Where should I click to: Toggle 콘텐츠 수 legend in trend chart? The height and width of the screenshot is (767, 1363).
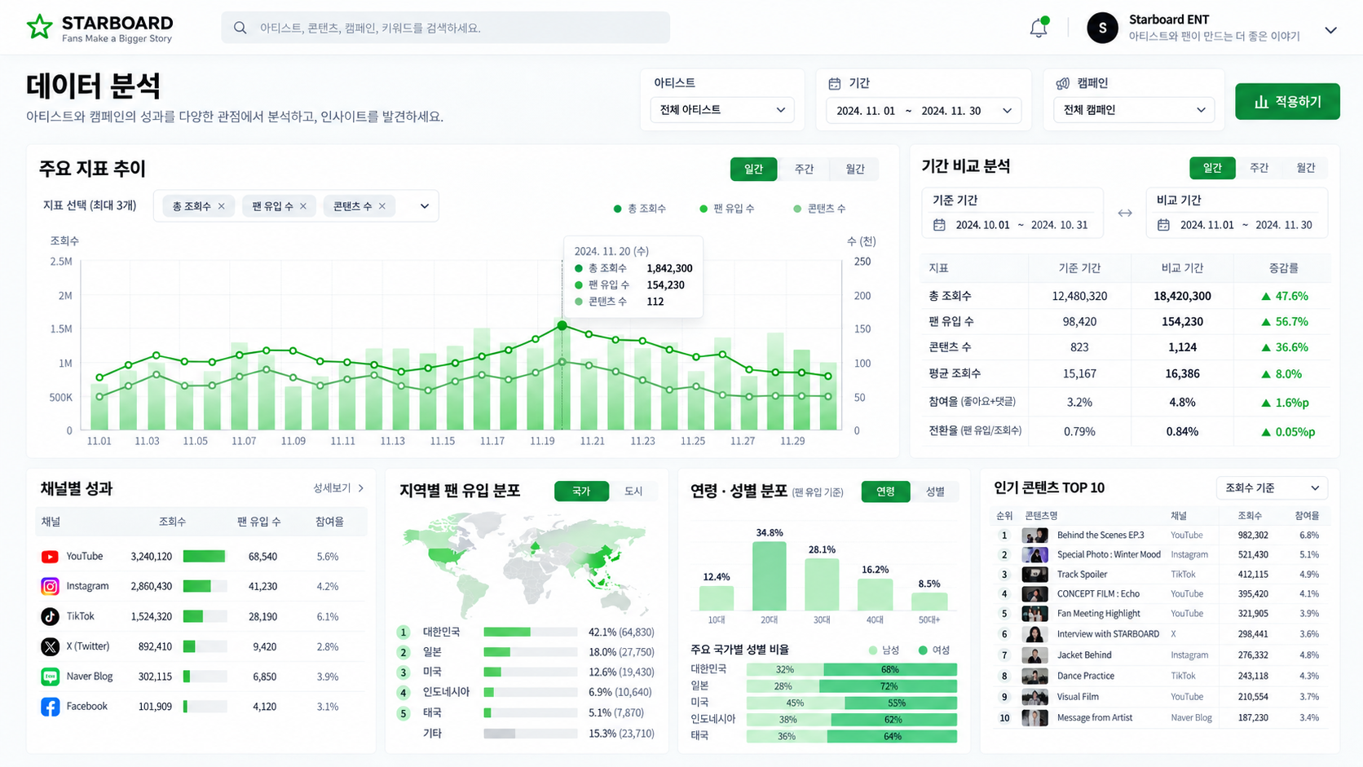pos(819,209)
